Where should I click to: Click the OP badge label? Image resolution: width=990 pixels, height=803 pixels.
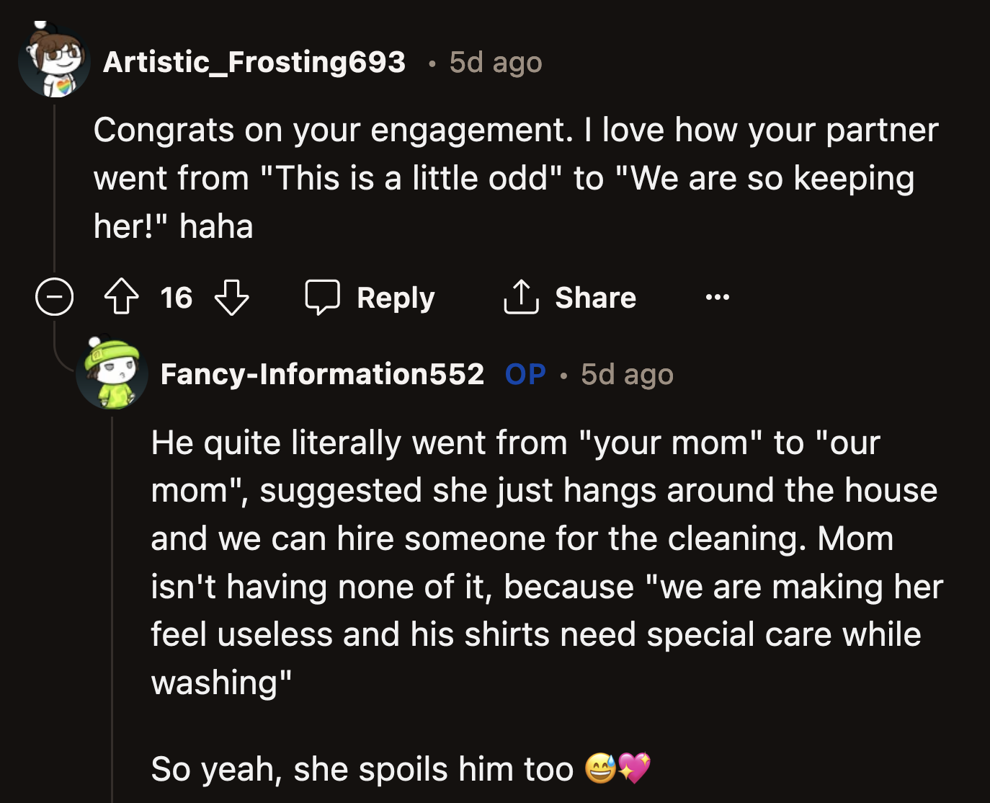coord(525,374)
